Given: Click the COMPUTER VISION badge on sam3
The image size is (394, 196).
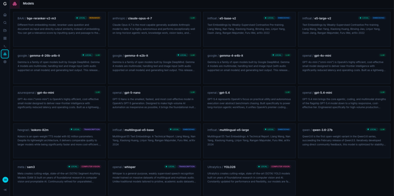Looking at the screenshot, I should point(91,166).
